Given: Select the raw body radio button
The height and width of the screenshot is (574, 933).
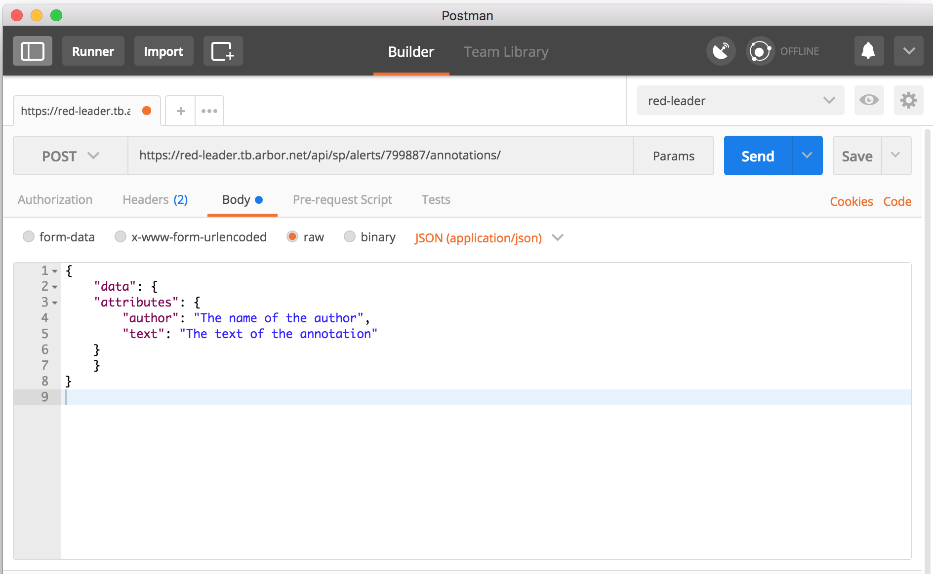Looking at the screenshot, I should [x=292, y=237].
